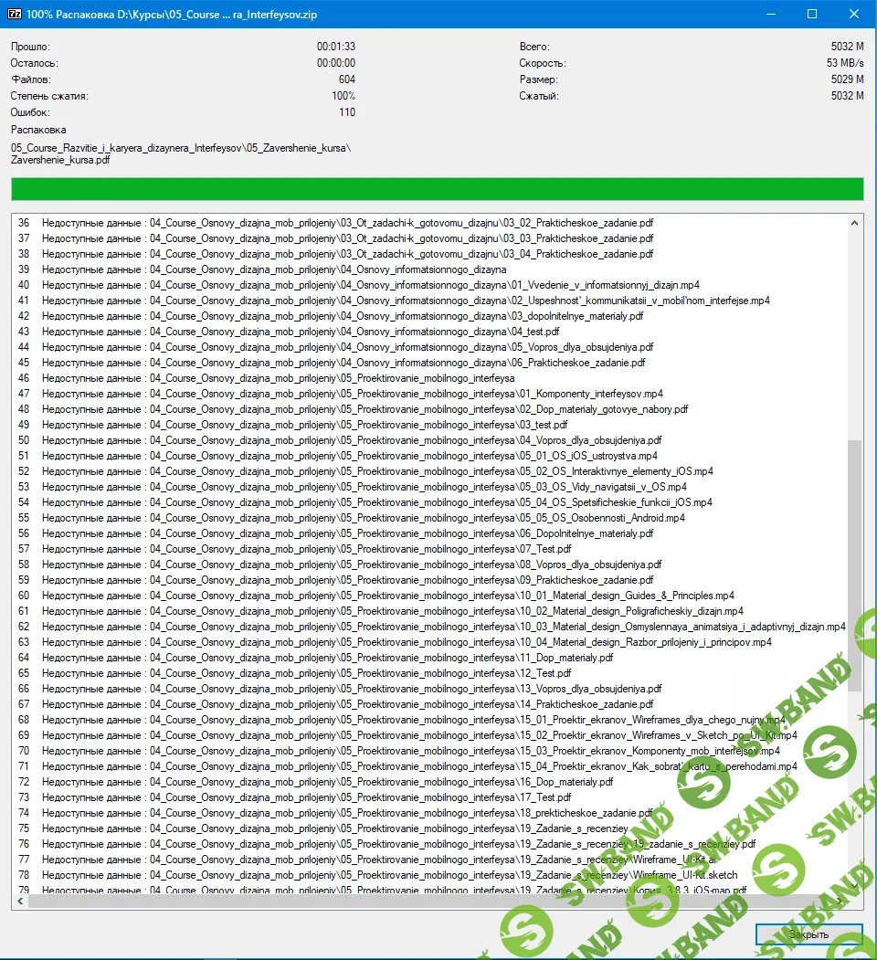
Task: Minimize the unpacking progress window
Action: pyautogui.click(x=769, y=15)
